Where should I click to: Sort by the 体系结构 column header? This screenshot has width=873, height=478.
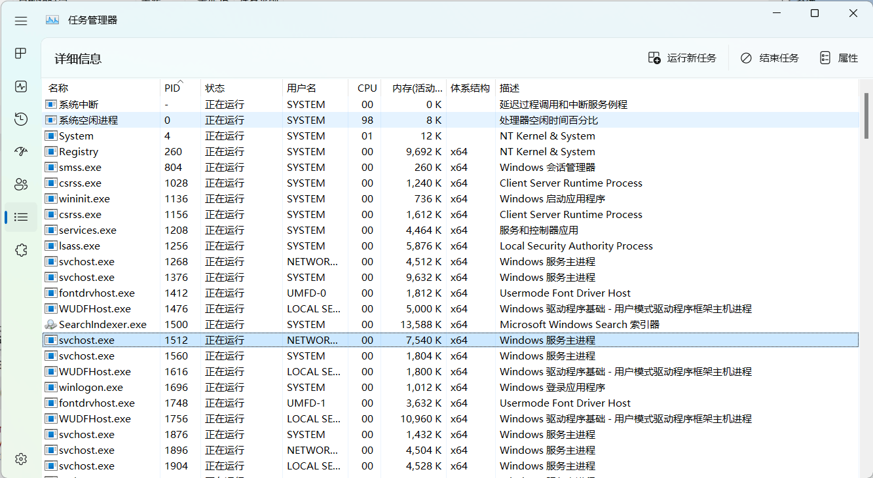pyautogui.click(x=471, y=88)
